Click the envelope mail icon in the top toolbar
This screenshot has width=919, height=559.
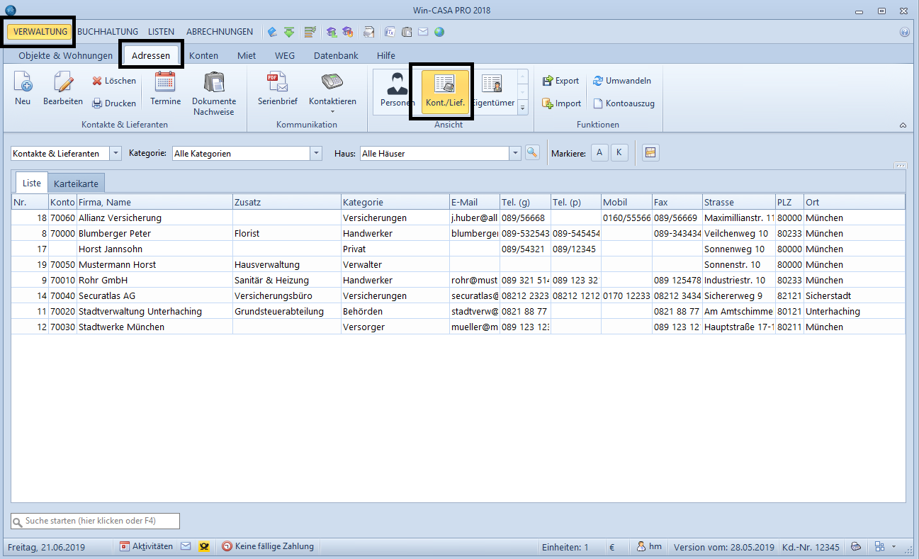(423, 32)
